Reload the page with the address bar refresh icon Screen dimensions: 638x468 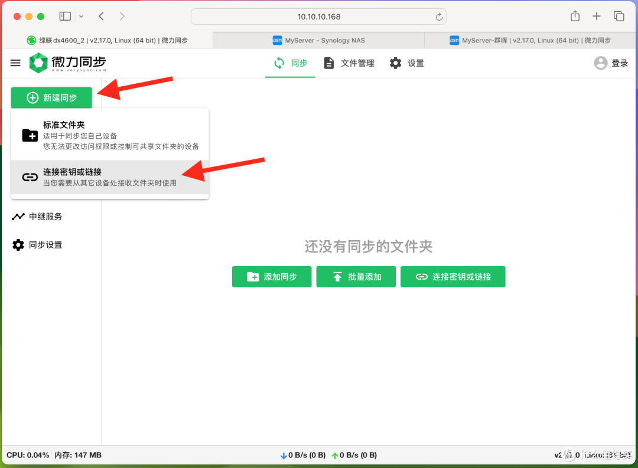coord(439,17)
